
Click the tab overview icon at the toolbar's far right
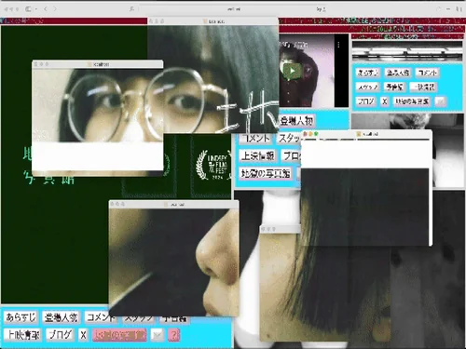point(459,9)
